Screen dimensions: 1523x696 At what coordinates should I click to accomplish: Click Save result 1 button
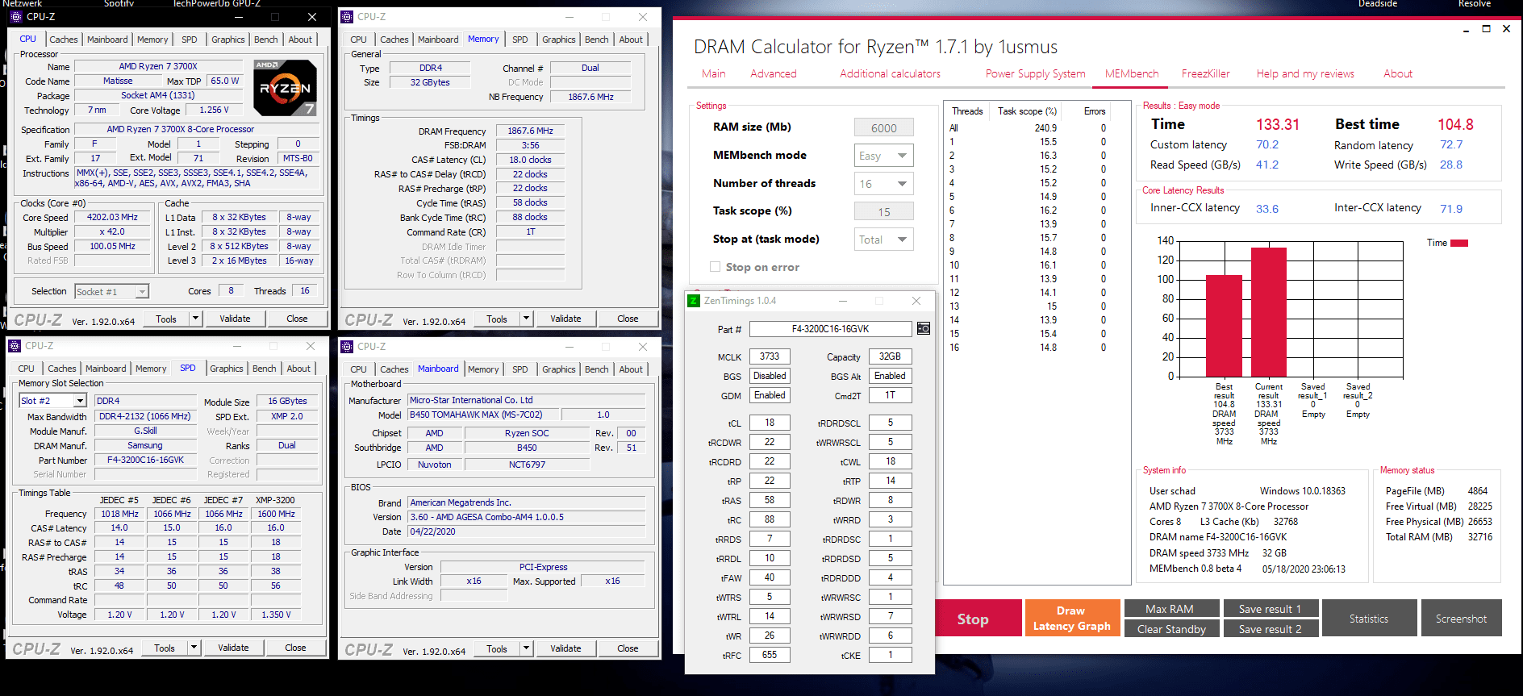[1271, 609]
